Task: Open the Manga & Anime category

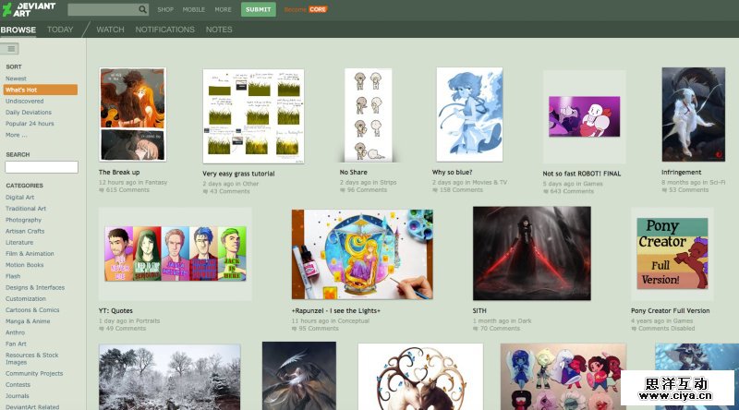Action: 28,321
